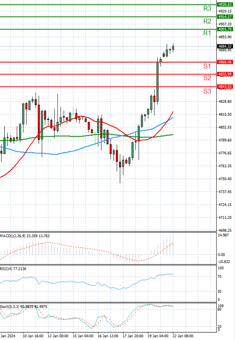Select the 4855.99 support price tag
This screenshot has width=235, height=340.
tap(225, 74)
